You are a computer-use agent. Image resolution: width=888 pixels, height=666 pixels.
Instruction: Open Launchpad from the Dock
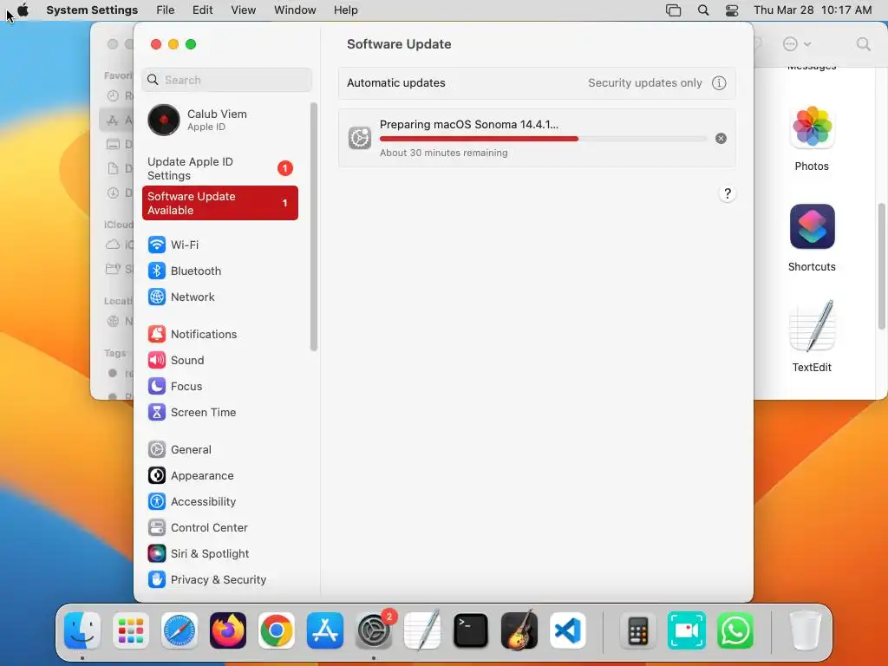tap(131, 630)
